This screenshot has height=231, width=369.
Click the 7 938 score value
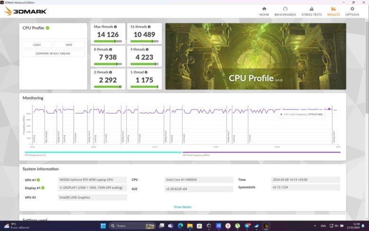(108, 57)
